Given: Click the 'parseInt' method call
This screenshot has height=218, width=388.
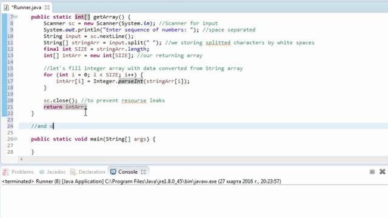Looking at the screenshot, I should click(130, 81).
